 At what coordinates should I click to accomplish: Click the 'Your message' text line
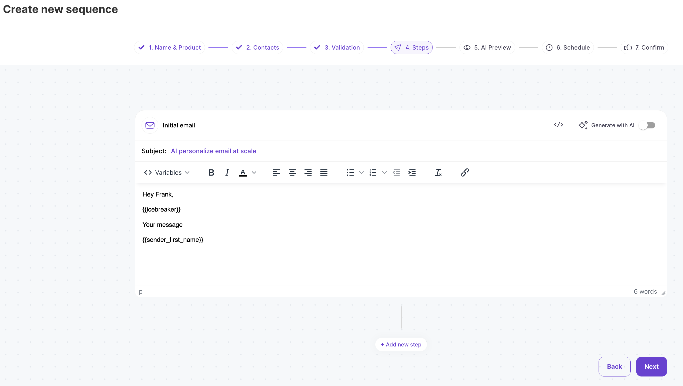pyautogui.click(x=162, y=225)
